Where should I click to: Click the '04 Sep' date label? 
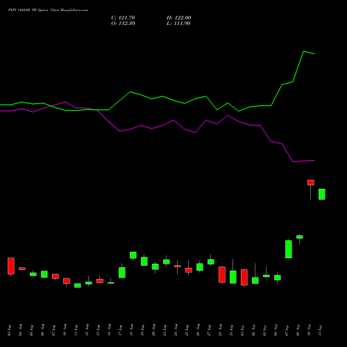point(276,330)
